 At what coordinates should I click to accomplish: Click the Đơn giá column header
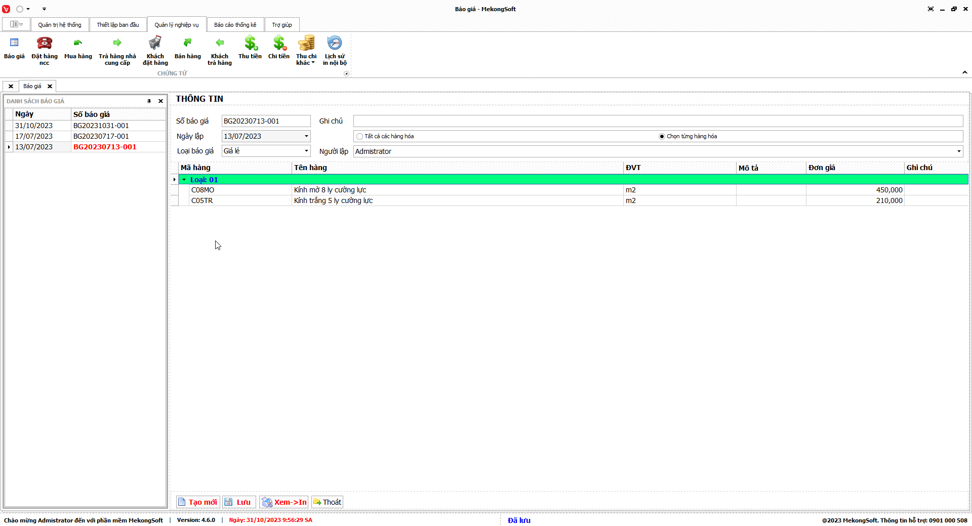click(x=855, y=168)
